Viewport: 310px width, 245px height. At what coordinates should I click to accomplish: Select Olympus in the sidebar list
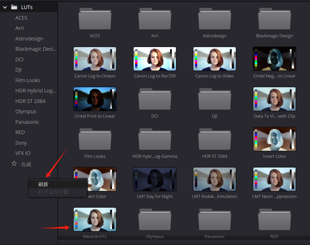click(25, 111)
